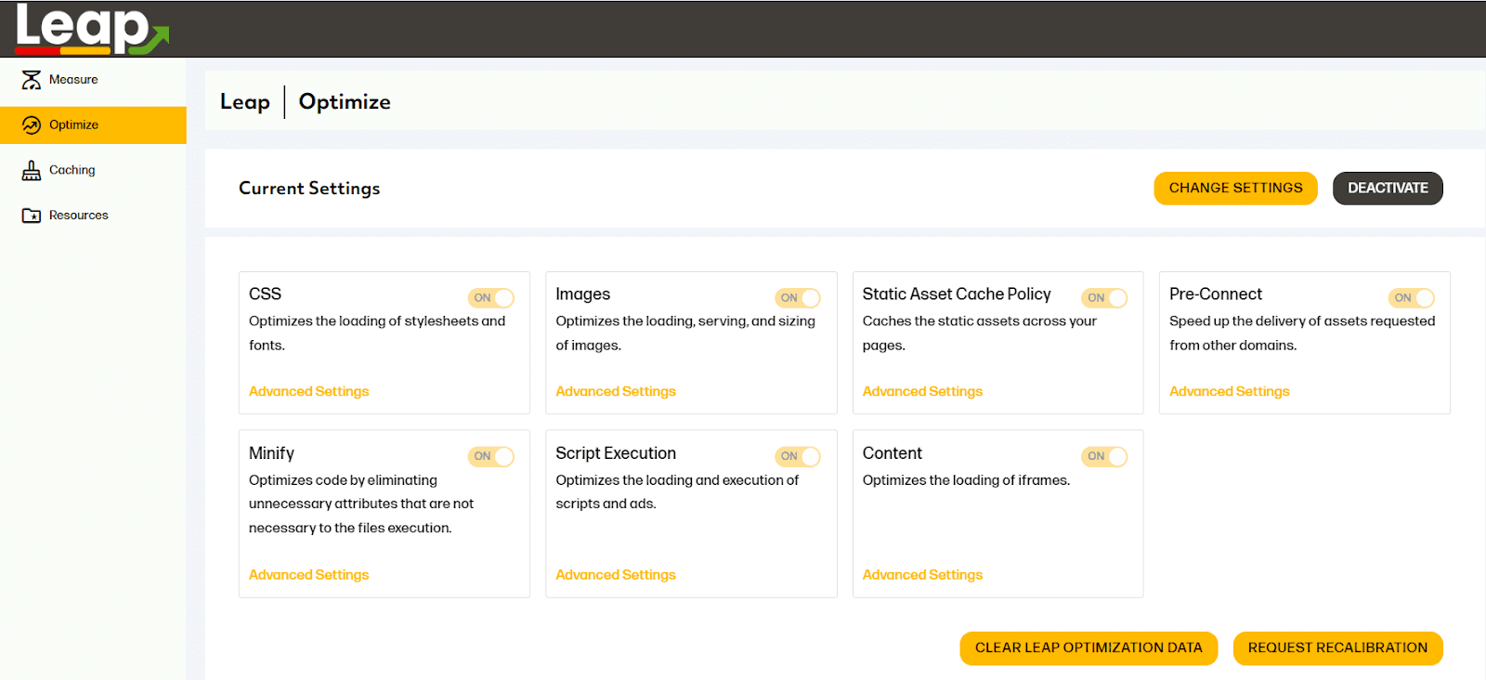This screenshot has height=680, width=1486.
Task: Click the 'Optimize' page title text
Action: (x=345, y=102)
